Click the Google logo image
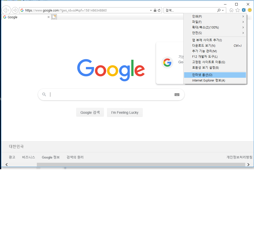Screen dimensions: 254x238 pyautogui.click(x=111, y=70)
